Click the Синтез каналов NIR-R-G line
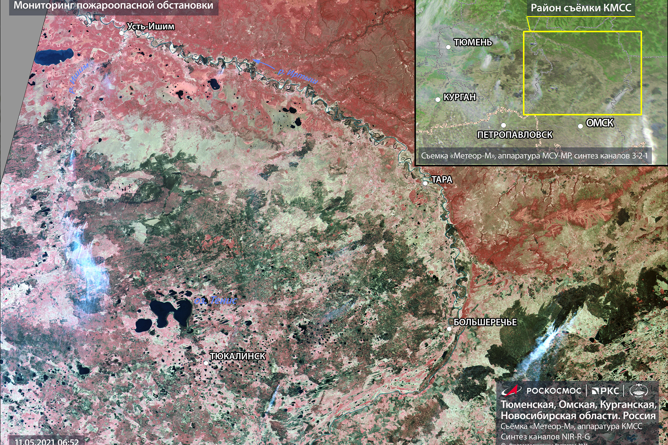Screen dimensions: 668x445 point(545,437)
